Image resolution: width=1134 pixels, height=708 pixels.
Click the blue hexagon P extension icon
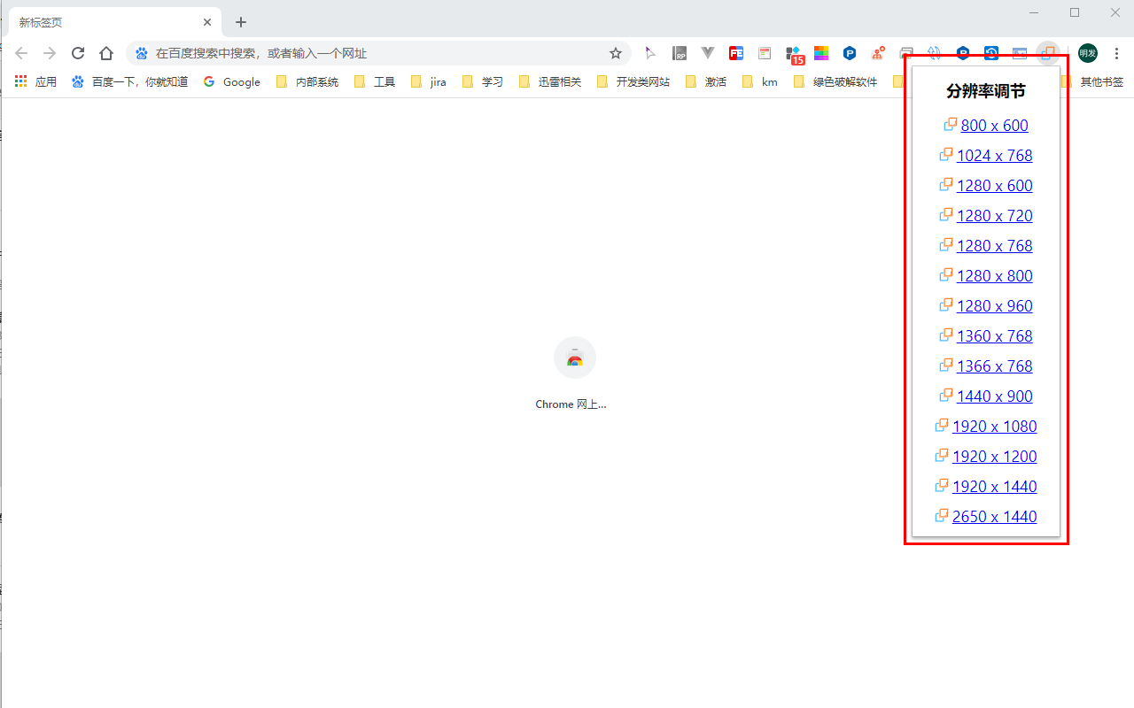tap(850, 53)
